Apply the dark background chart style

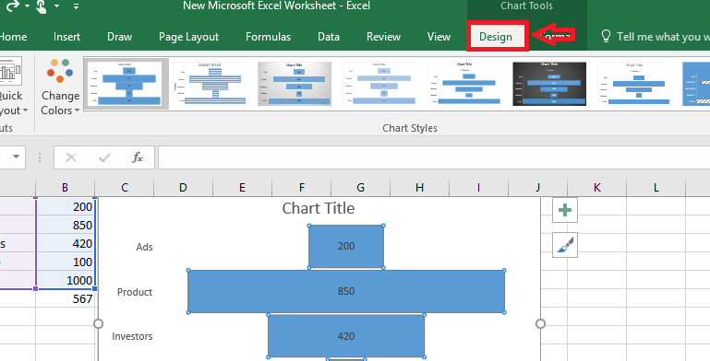[549, 84]
